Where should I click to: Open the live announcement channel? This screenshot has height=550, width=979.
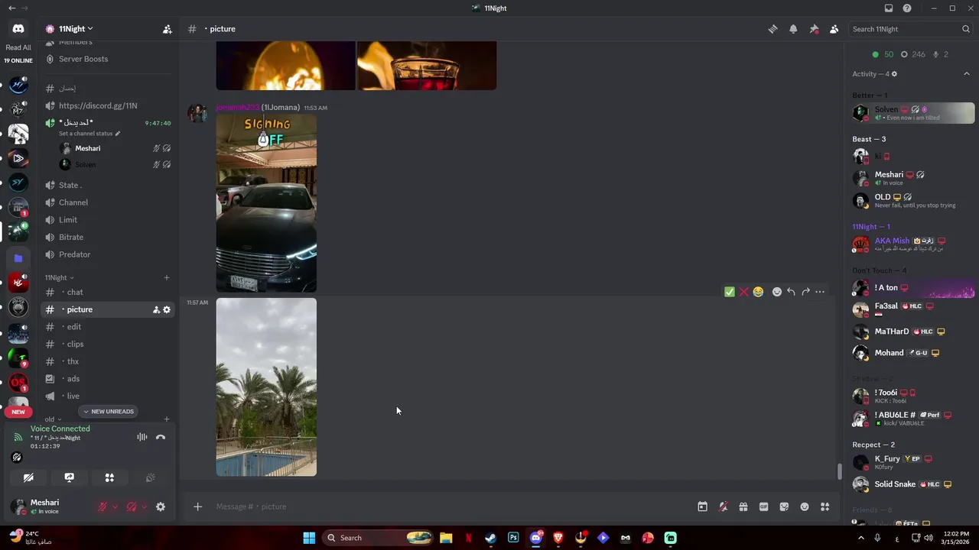(73, 396)
